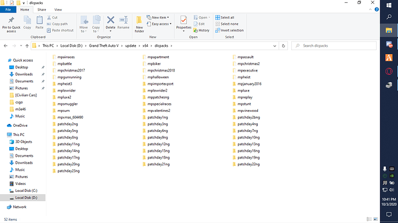
Task: Go up one folder level
Action: [27, 46]
